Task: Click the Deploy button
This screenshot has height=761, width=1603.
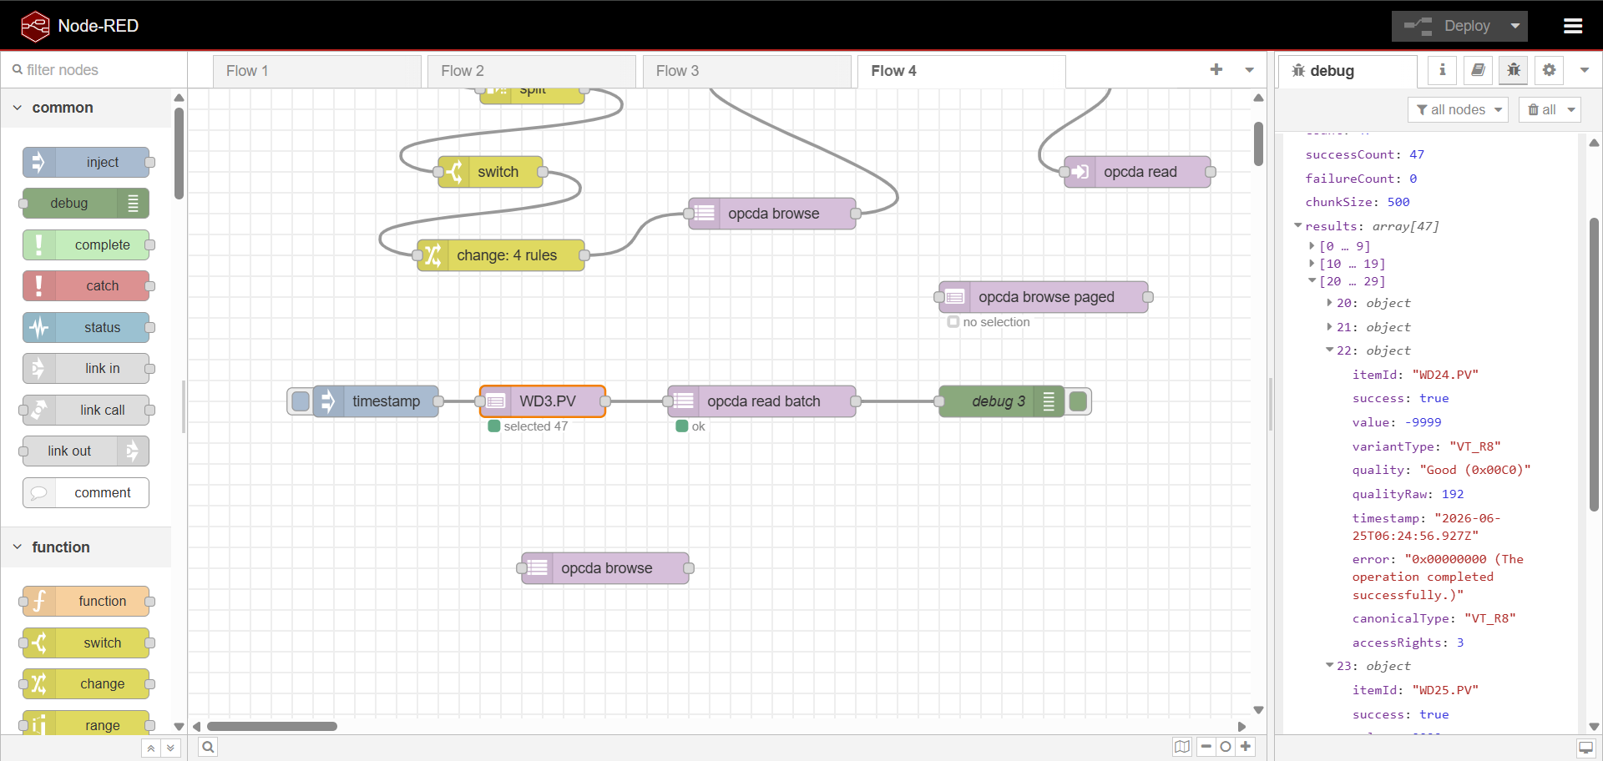Action: coord(1448,26)
